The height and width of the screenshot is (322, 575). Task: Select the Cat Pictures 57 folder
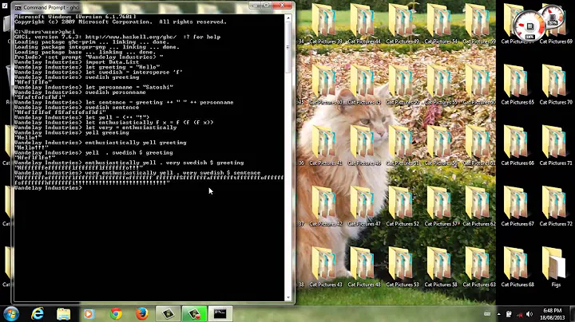click(440, 206)
